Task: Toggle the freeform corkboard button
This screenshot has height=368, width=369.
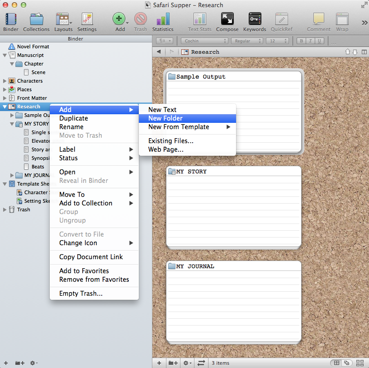Action: [347, 363]
